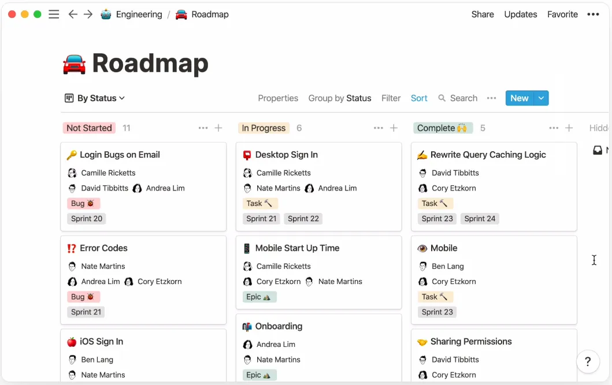
Task: Click the Sprint 20 tag
Action: coord(87,219)
